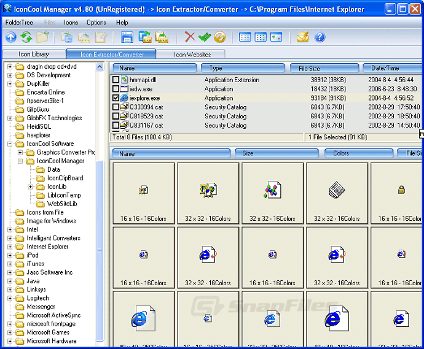This screenshot has height=349, width=424.
Task: Expand the Internet Explorer folder node
Action: [10, 247]
